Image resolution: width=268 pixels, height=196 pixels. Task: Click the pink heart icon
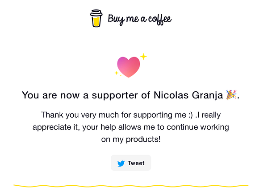[x=129, y=67]
